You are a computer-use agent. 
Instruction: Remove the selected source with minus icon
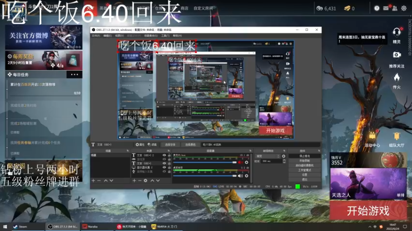click(x=140, y=181)
